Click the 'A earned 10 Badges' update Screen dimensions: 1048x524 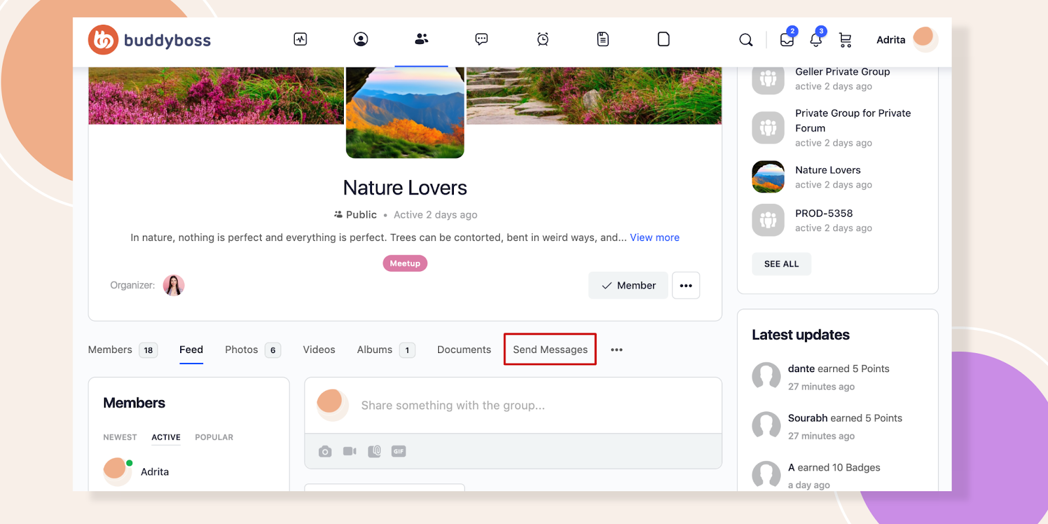pyautogui.click(x=834, y=468)
